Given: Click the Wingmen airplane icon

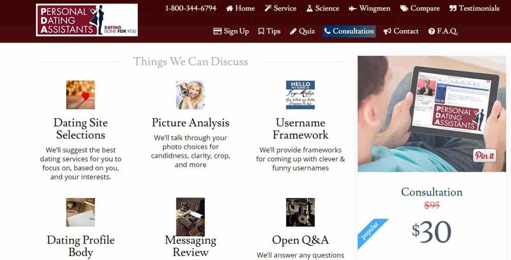Looking at the screenshot, I should [x=352, y=8].
